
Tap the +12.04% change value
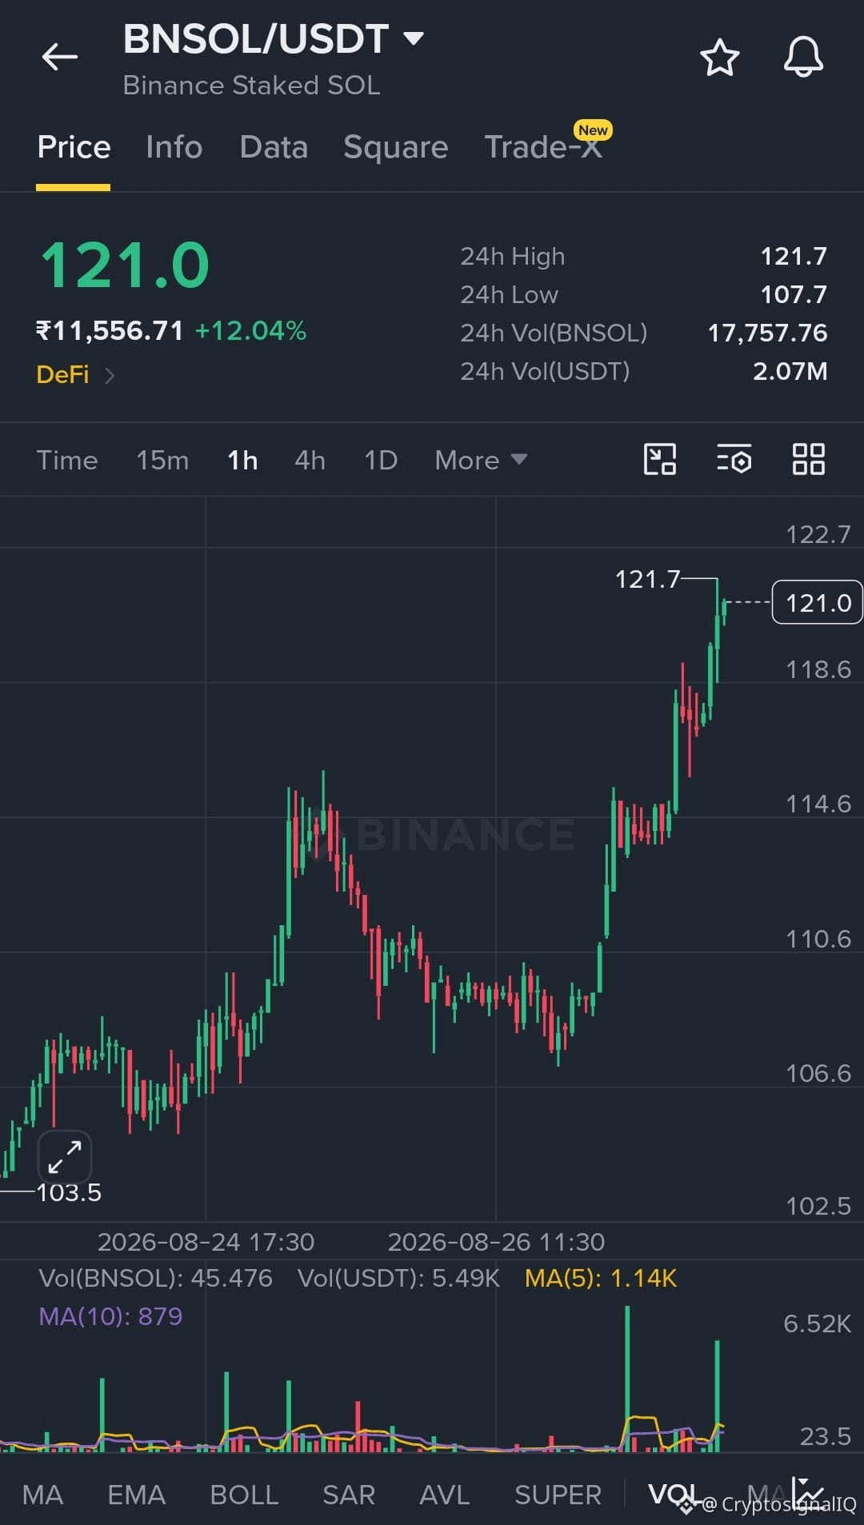click(x=250, y=330)
